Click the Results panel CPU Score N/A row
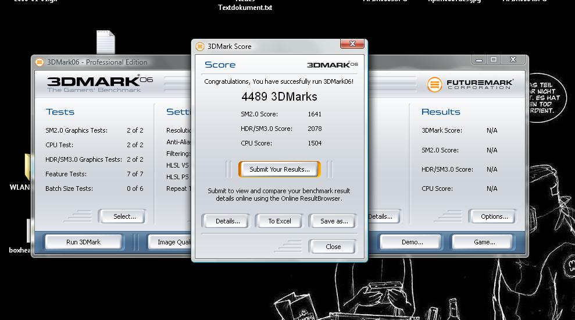Image resolution: width=575 pixels, height=320 pixels. (459, 189)
